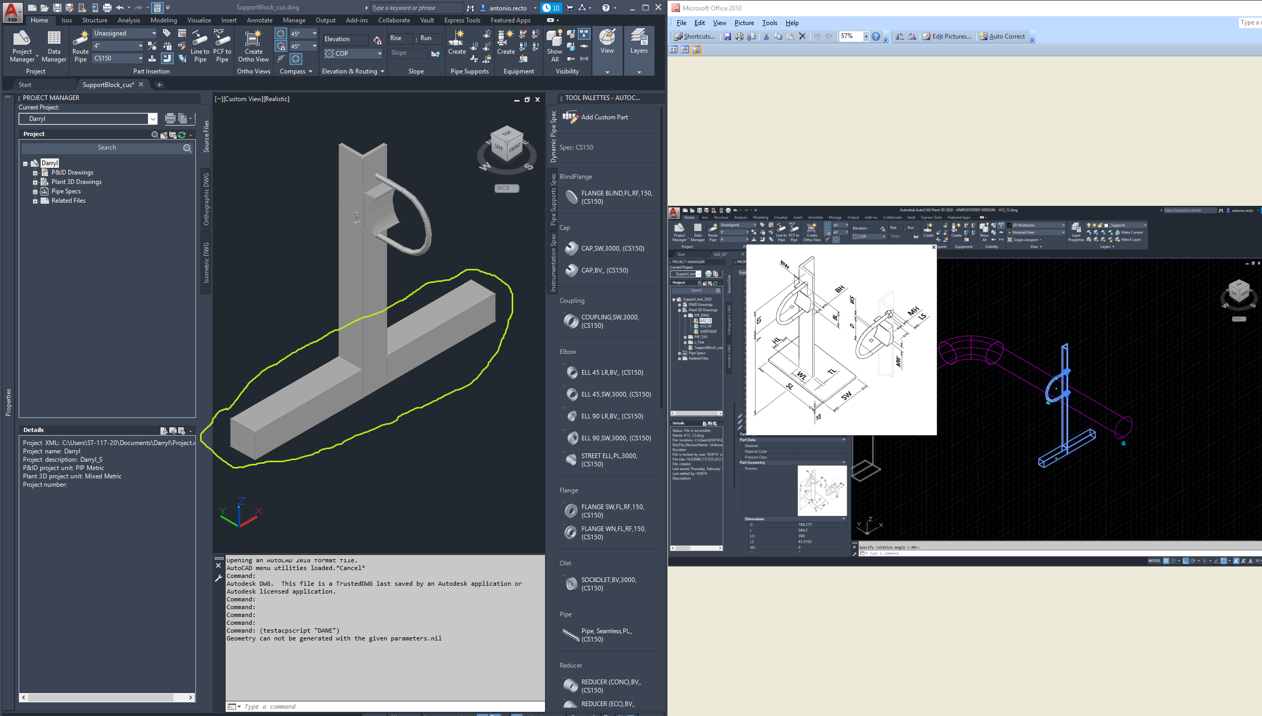
Task: Select Route Pipe tool
Action: tap(80, 46)
